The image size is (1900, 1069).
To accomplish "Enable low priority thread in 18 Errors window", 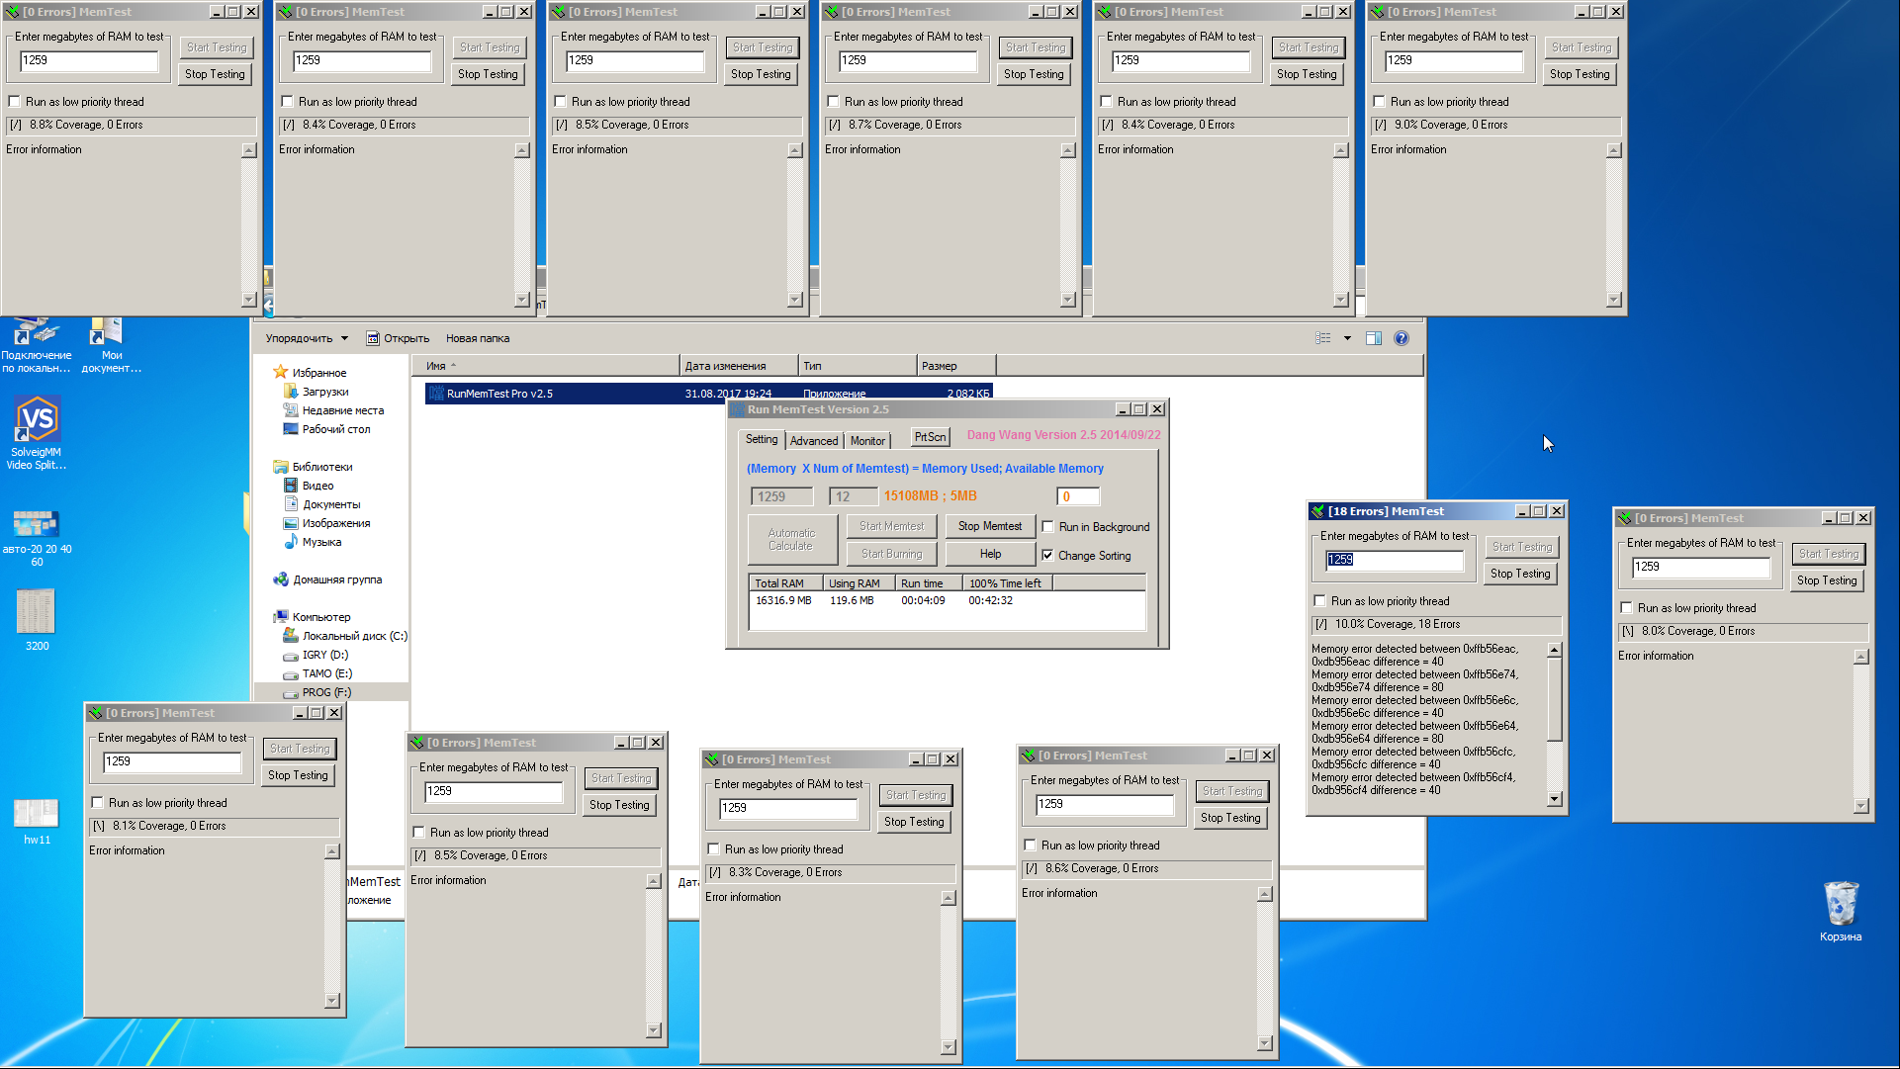I will click(1319, 601).
